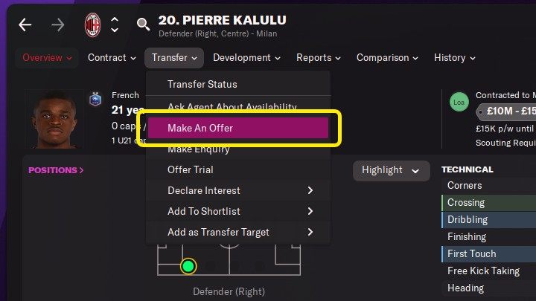536x301 pixels.
Task: Select the green right defender position dot
Action: coord(188,265)
